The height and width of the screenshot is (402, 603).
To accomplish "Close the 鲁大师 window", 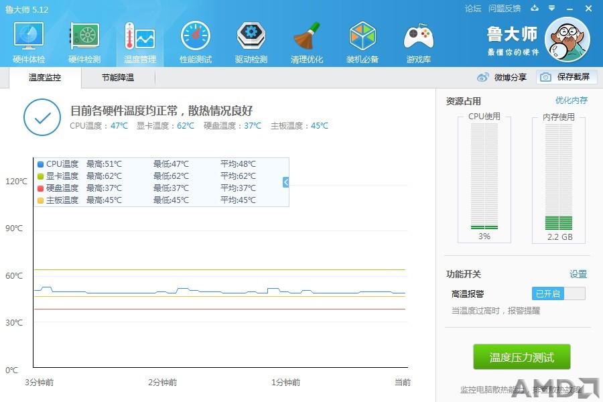I will click(x=588, y=8).
